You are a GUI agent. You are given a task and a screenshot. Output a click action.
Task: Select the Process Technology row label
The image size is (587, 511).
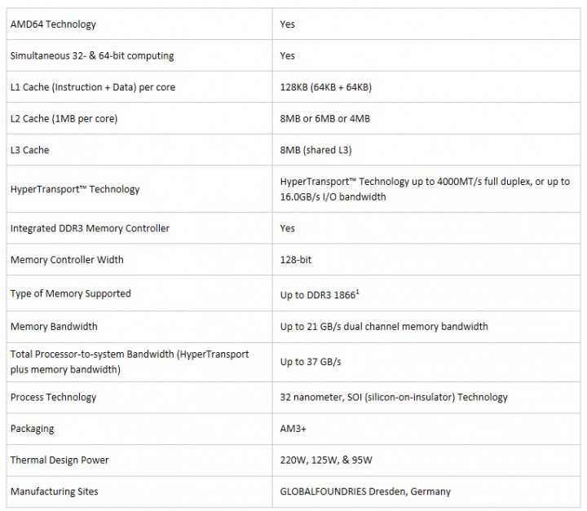[53, 397]
